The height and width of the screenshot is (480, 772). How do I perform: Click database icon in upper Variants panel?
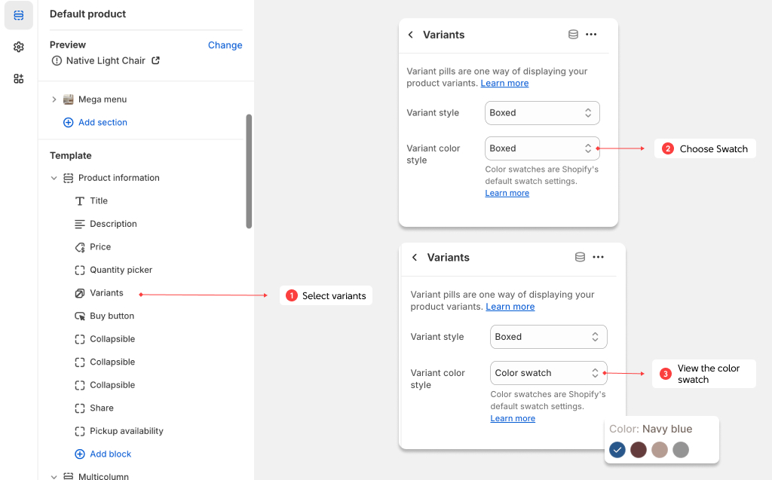point(573,35)
